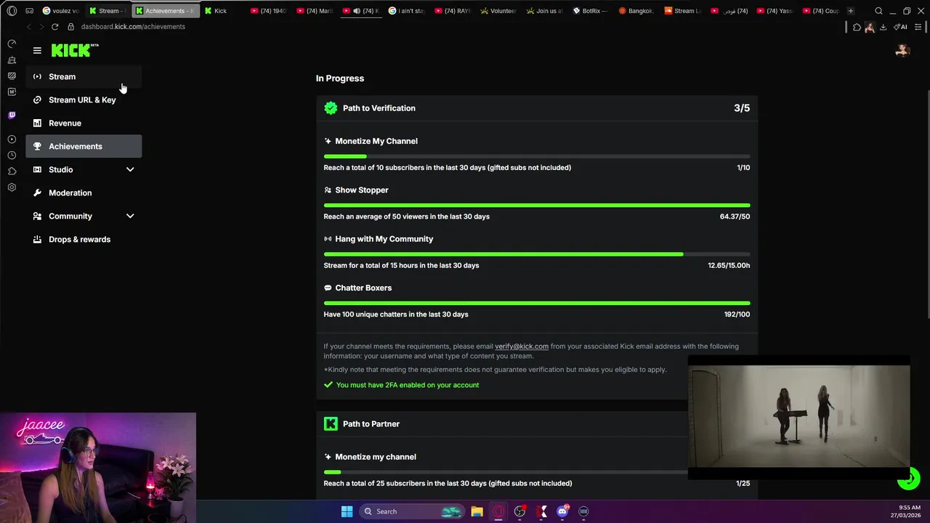Viewport: 930px width, 523px height.
Task: Switch to the BotRix browser tab
Action: point(591,11)
